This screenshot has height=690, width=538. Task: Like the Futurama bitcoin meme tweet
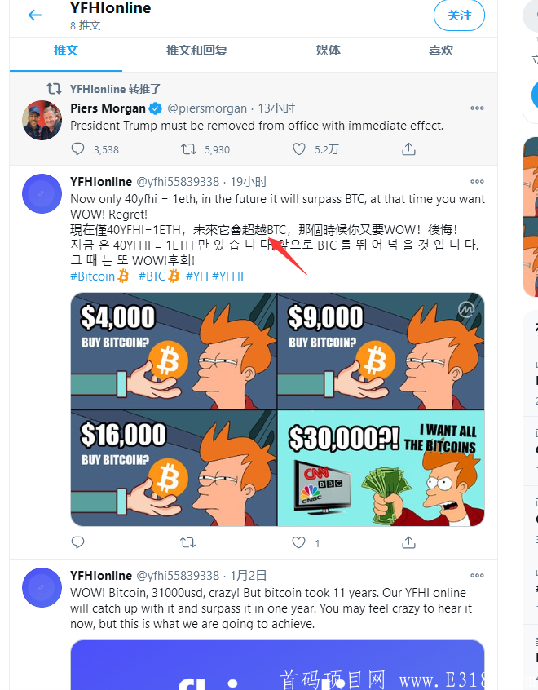tap(298, 542)
